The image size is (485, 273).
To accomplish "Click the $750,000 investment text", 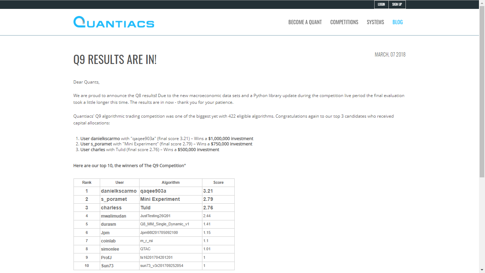I will click(231, 144).
